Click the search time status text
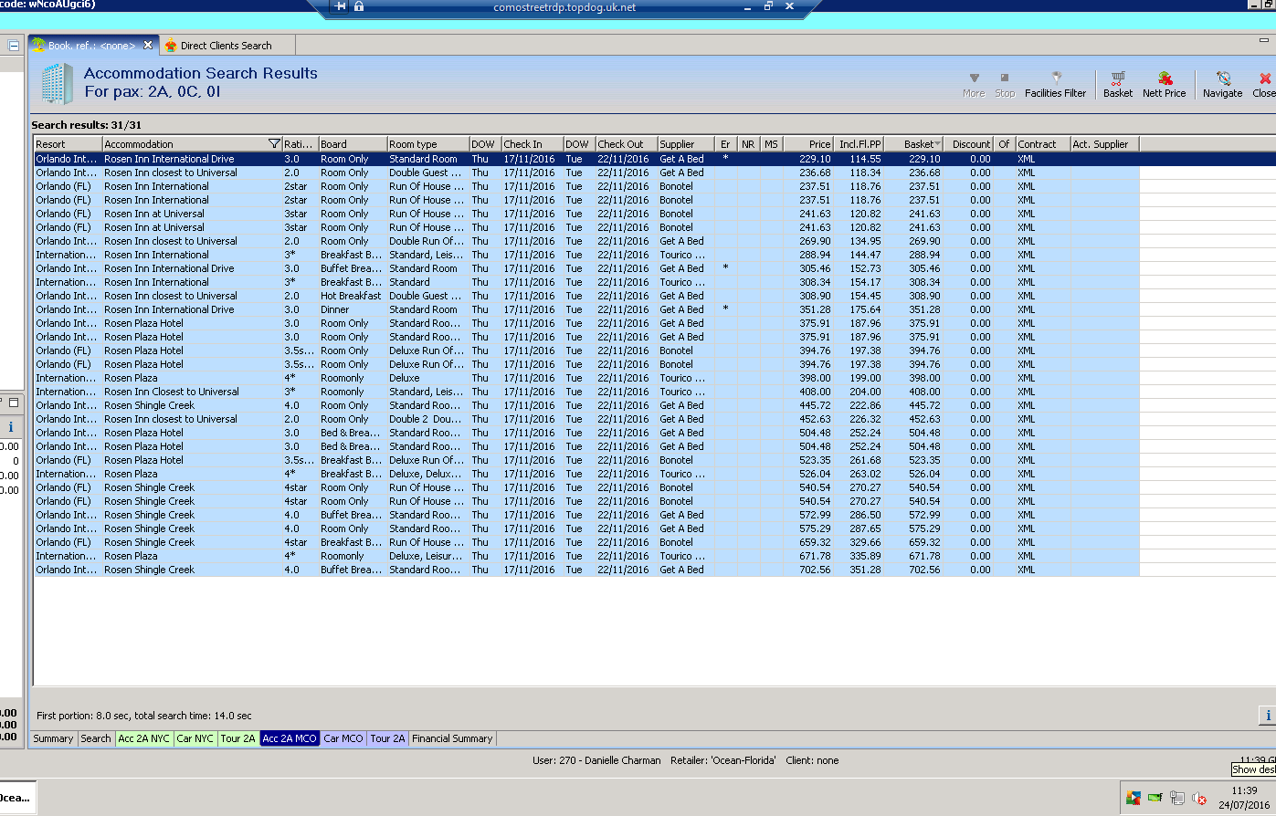The height and width of the screenshot is (816, 1276). coord(144,716)
